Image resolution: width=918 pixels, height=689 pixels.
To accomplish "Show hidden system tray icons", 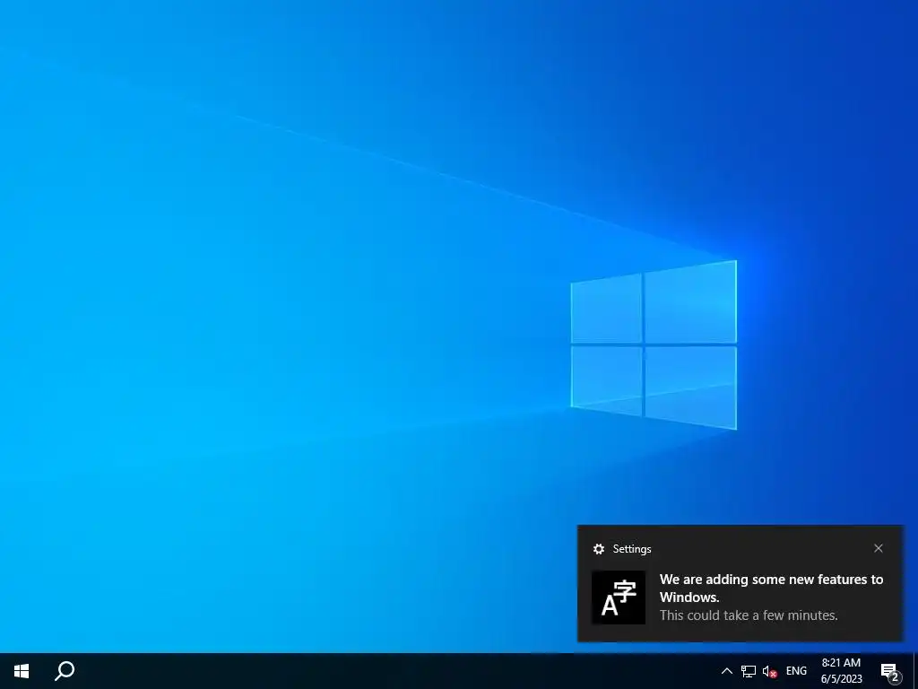I will click(x=726, y=671).
